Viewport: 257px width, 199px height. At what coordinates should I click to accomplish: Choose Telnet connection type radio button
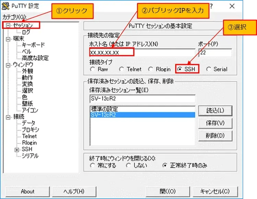pos(121,69)
